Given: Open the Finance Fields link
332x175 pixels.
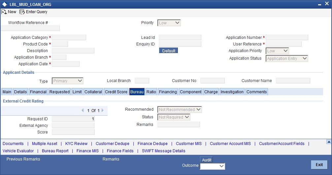Looking at the screenshot, I should (x=120, y=151).
